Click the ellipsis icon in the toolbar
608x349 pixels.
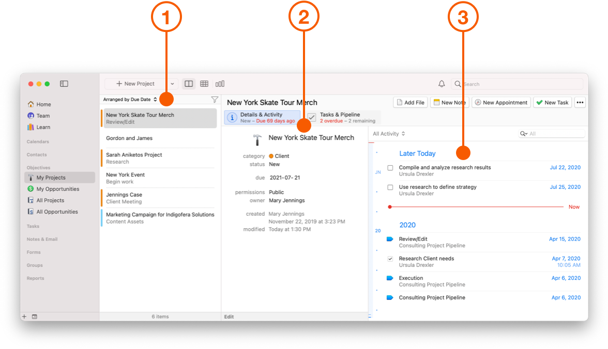point(580,102)
